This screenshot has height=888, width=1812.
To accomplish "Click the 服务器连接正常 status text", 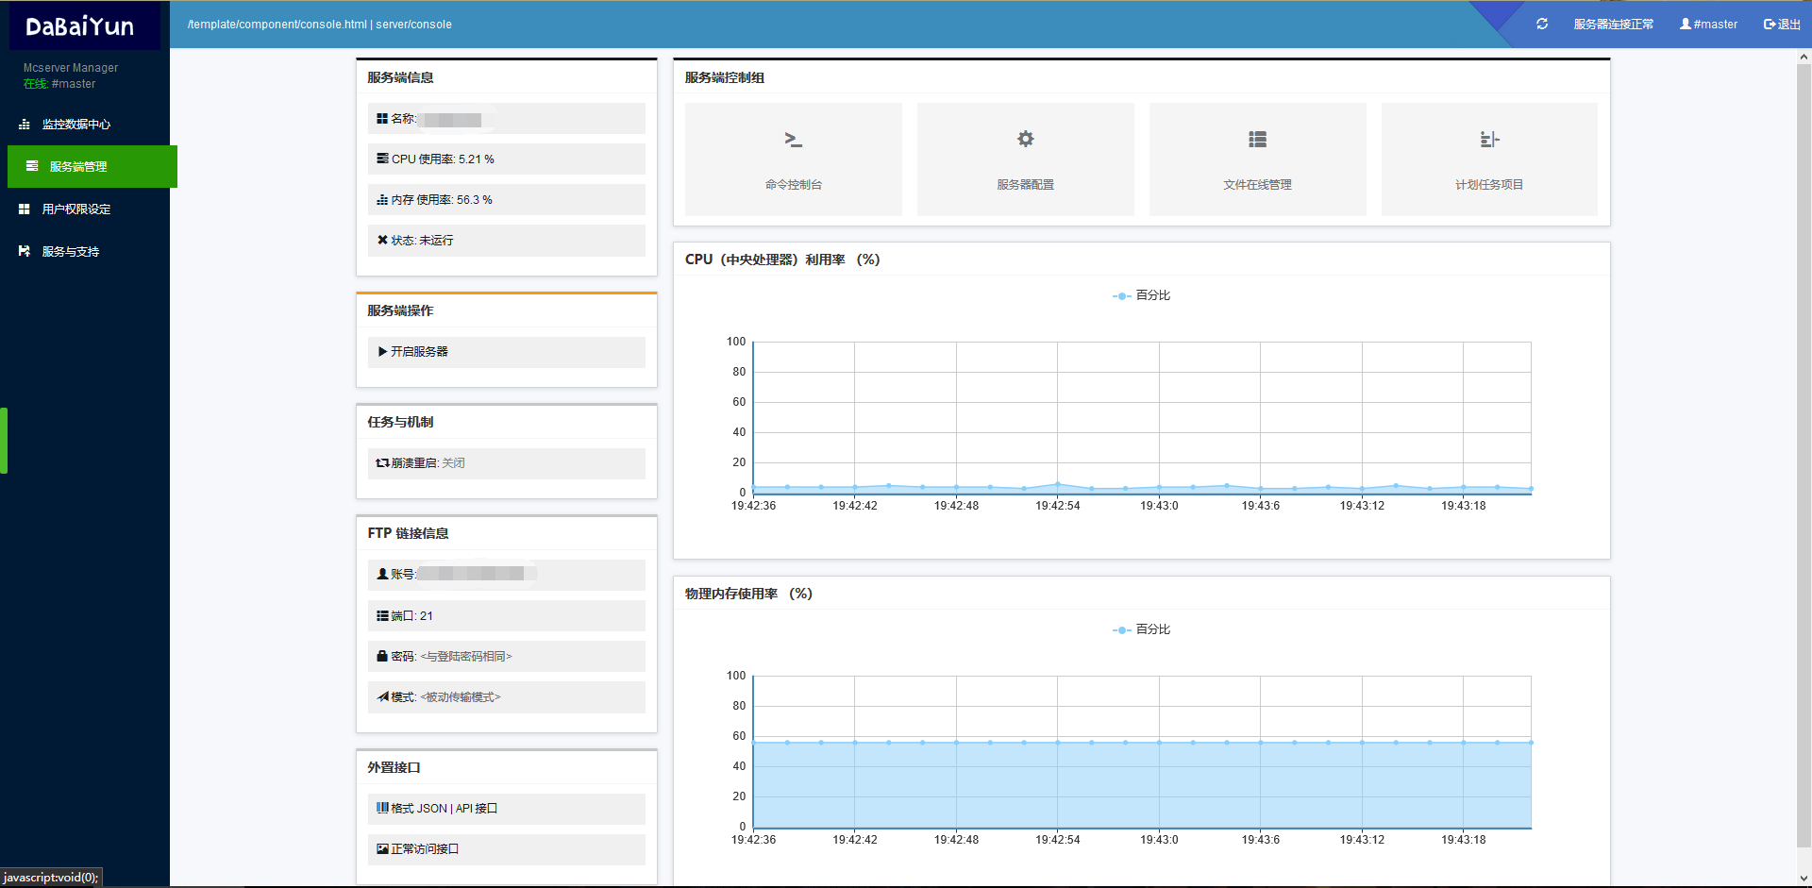I will (1614, 25).
